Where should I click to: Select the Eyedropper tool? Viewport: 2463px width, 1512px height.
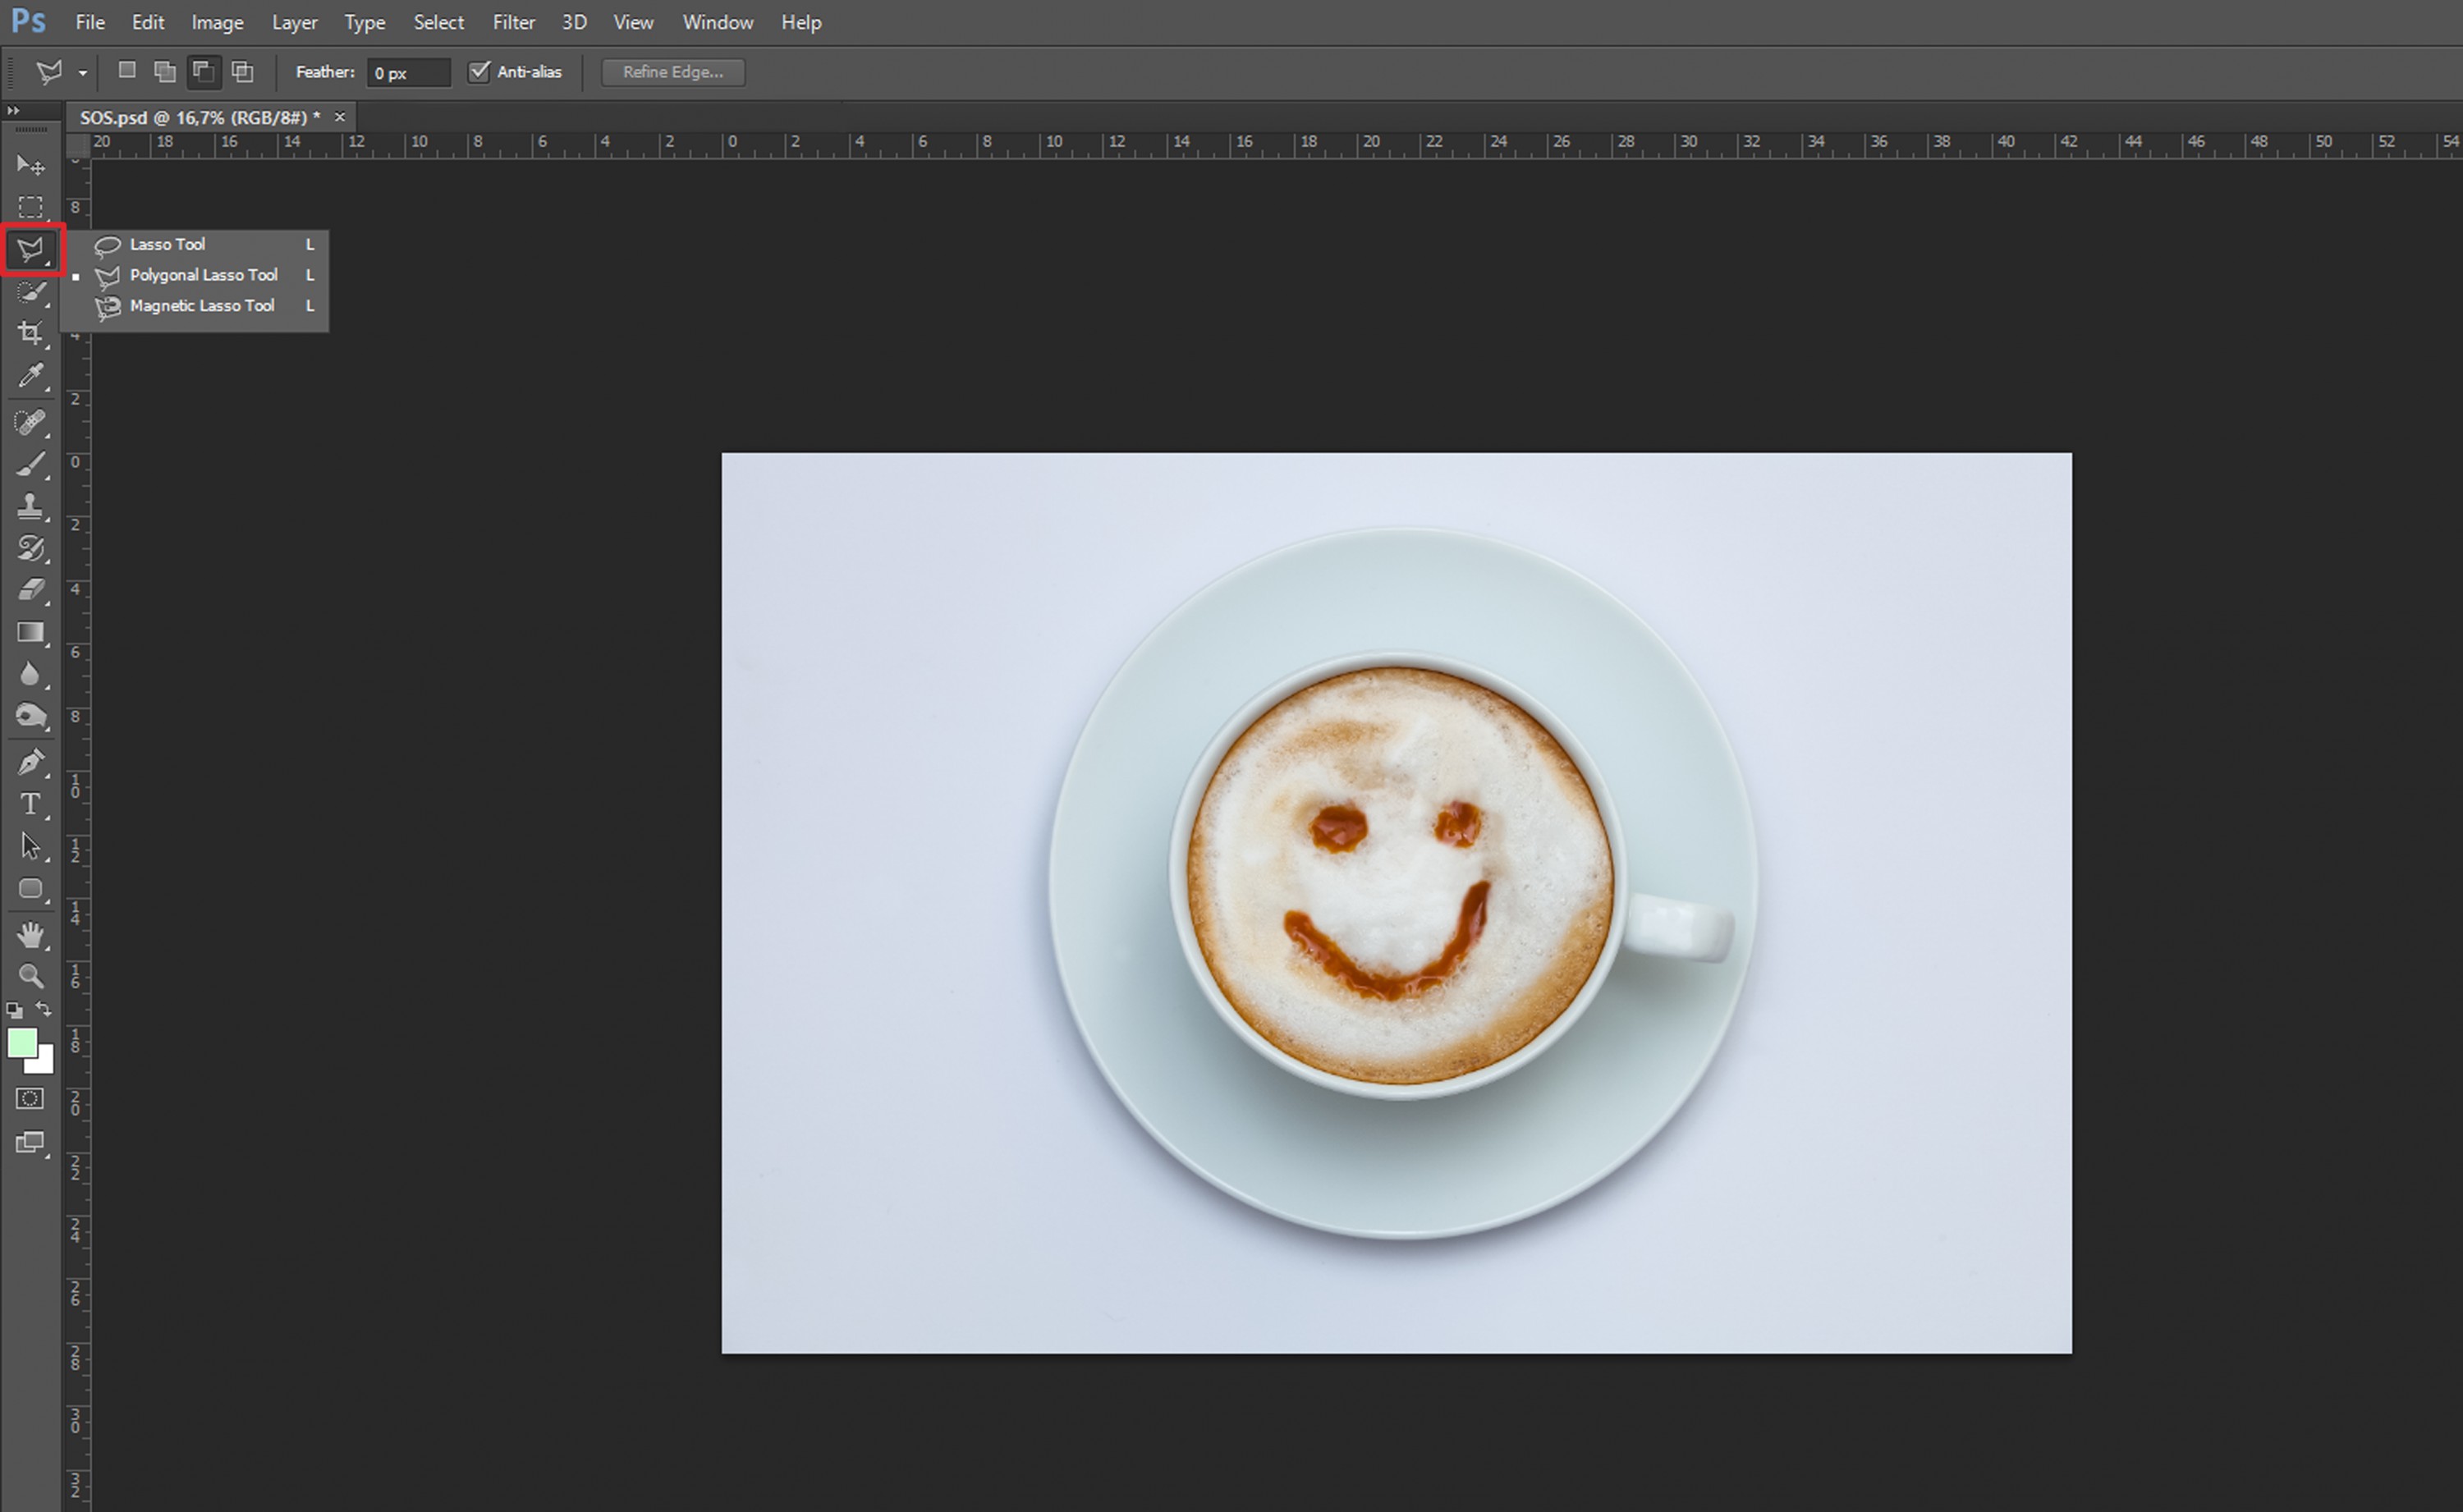[30, 376]
